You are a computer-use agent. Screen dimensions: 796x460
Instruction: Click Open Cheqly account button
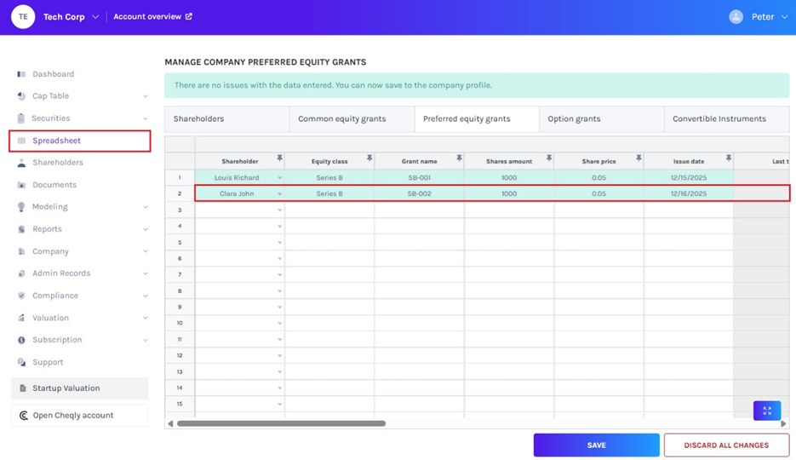click(80, 416)
